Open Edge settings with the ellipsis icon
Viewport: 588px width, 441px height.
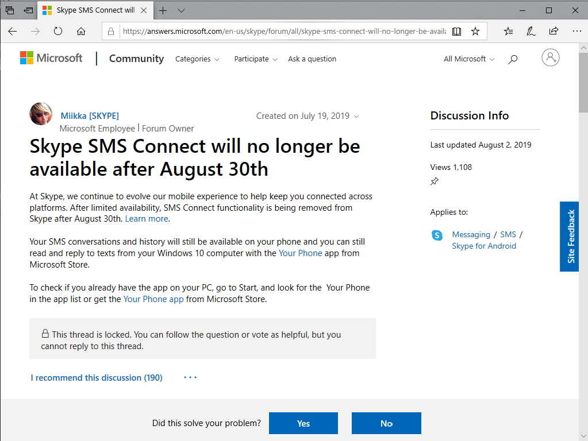point(577,31)
